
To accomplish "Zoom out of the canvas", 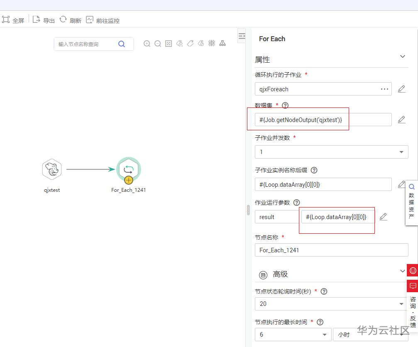I will point(158,44).
